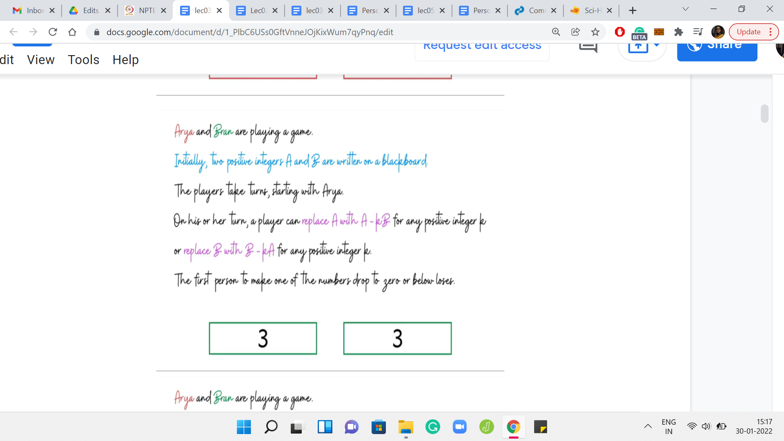The image size is (784, 441).
Task: Click the browser reload icon
Action: (53, 32)
